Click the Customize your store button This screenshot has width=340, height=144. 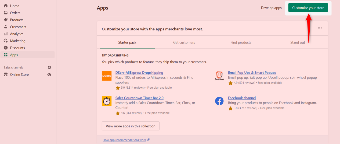308,8
